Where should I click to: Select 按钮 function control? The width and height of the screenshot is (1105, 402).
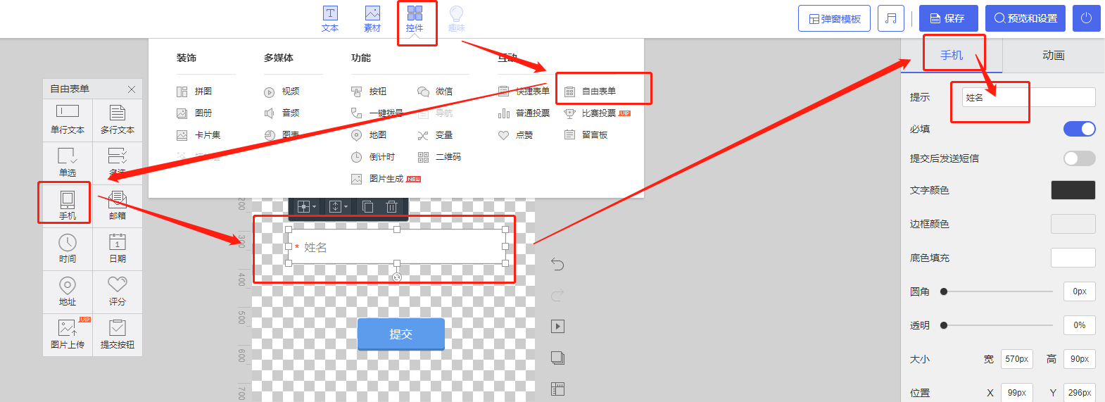coord(369,92)
